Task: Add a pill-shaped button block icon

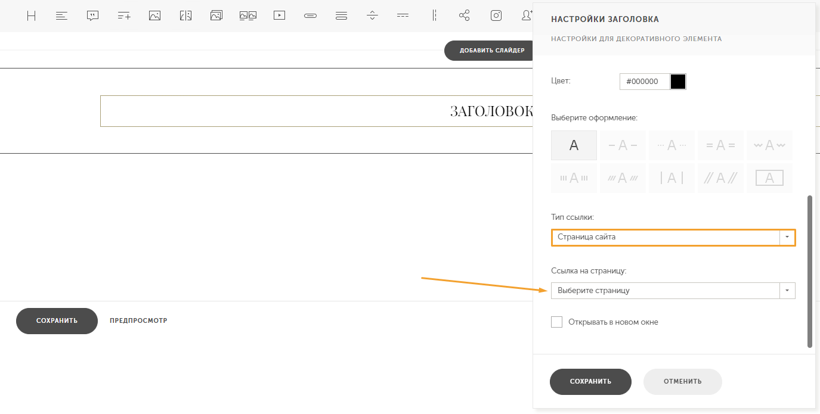Action: coord(310,16)
